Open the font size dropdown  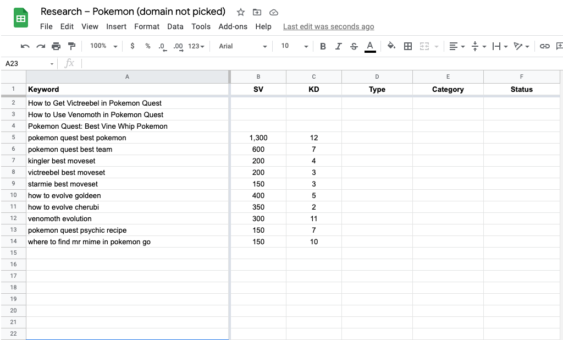295,46
